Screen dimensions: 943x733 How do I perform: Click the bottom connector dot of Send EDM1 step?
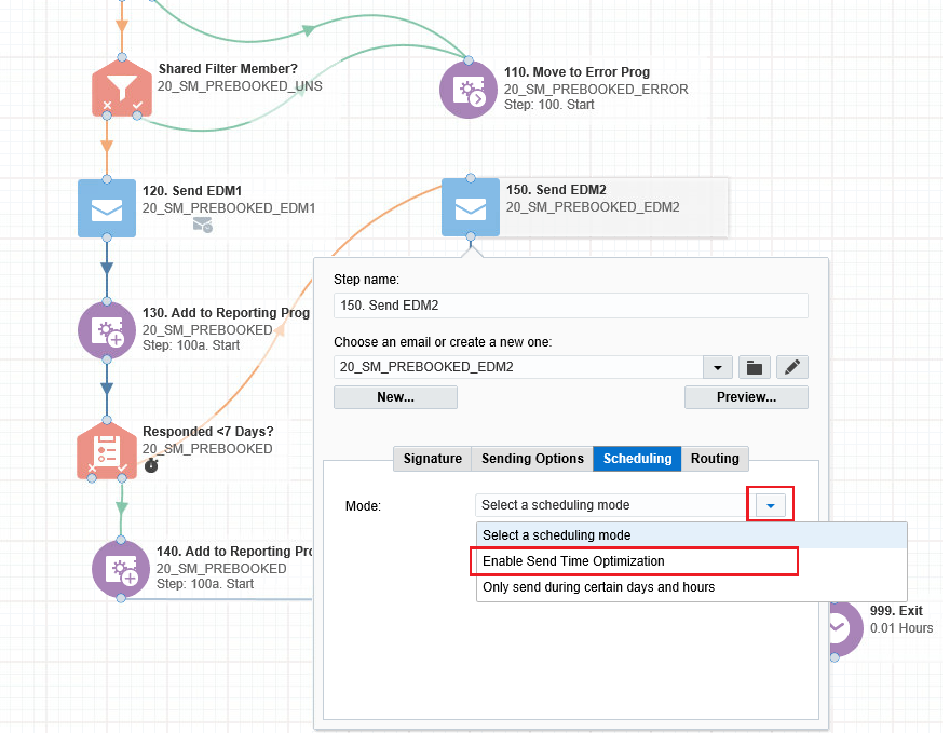point(107,237)
